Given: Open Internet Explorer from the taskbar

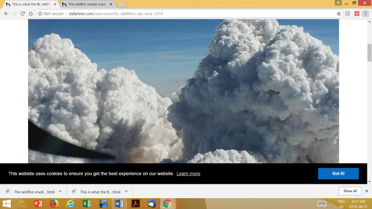Looking at the screenshot, I should click(x=70, y=203).
